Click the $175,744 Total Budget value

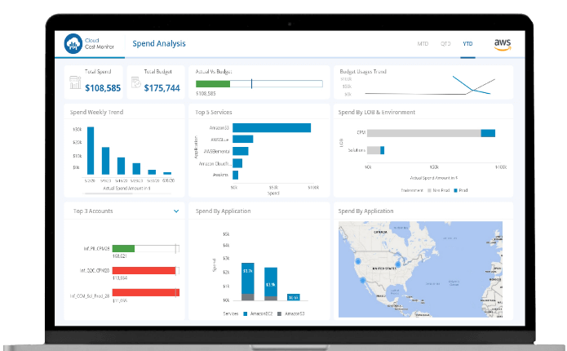162,88
